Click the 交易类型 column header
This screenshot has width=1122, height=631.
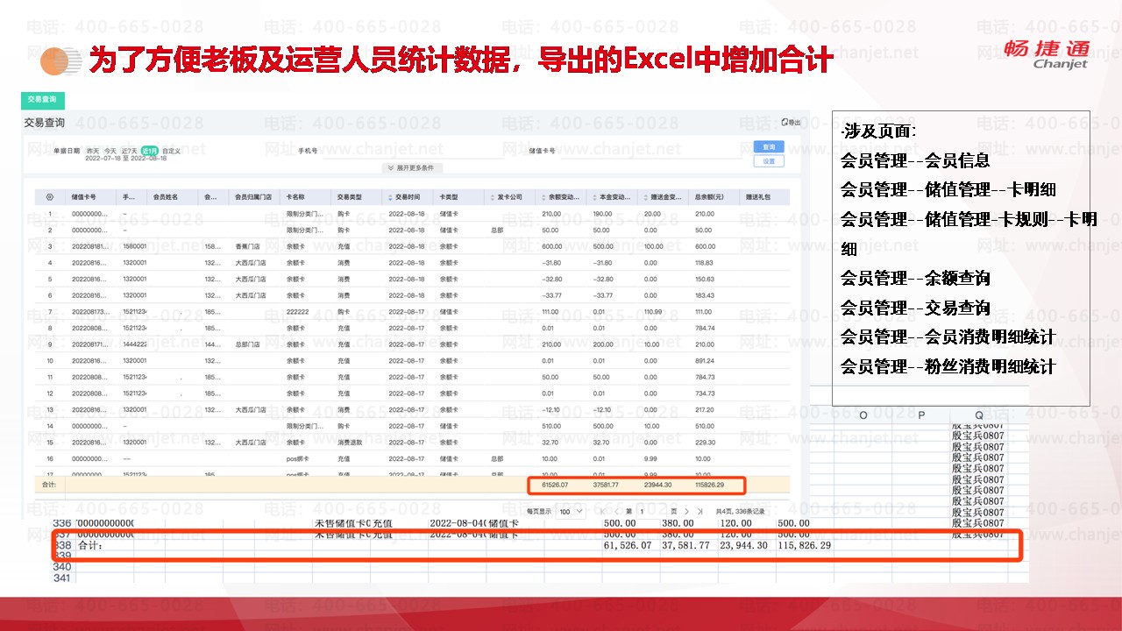pos(358,197)
